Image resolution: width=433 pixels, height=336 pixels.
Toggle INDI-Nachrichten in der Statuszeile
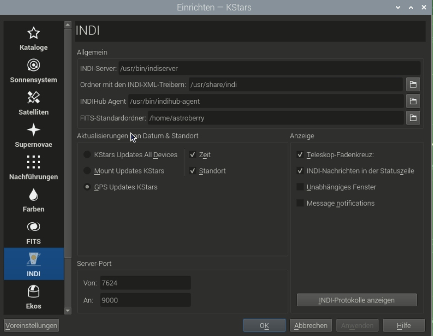coord(355,171)
